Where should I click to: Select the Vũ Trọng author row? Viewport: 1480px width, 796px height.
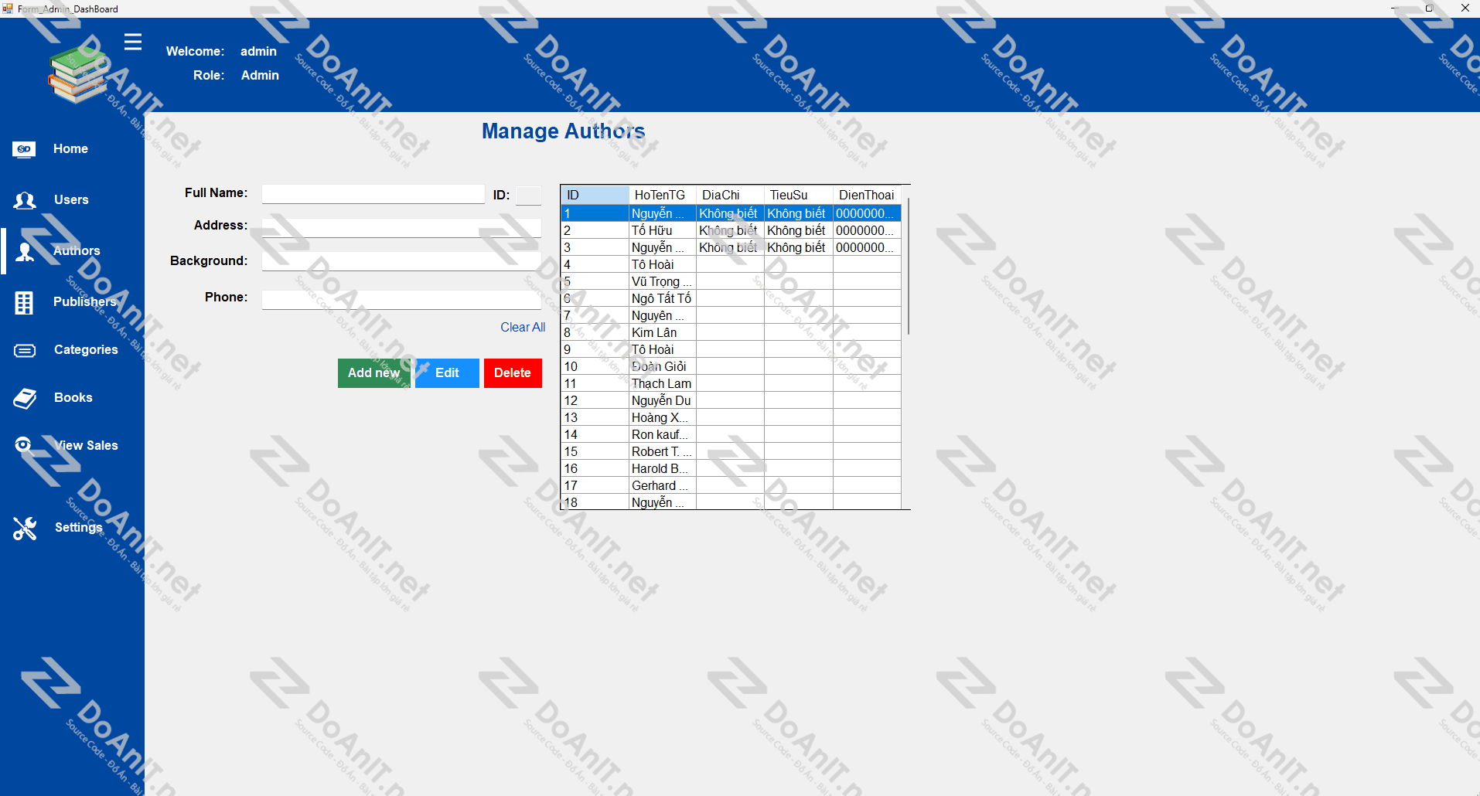coord(731,281)
